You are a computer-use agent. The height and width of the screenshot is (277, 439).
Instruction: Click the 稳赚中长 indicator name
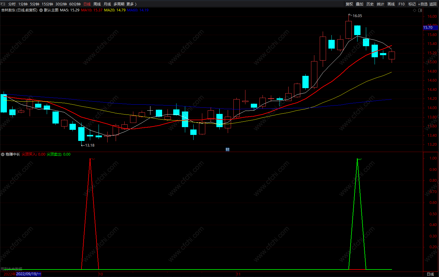click(13, 154)
